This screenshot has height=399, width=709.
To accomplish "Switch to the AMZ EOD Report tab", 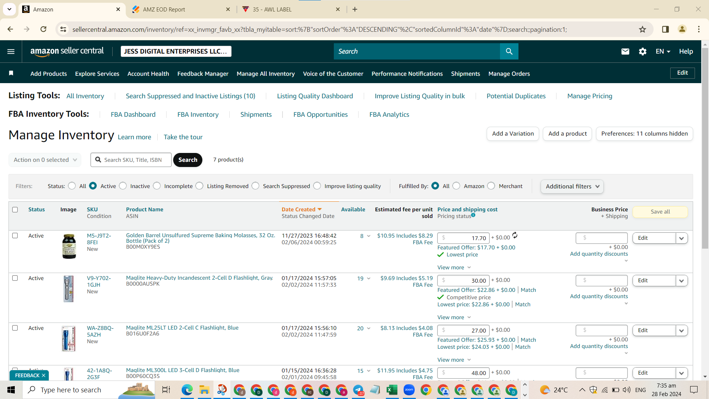I will 181,9.
